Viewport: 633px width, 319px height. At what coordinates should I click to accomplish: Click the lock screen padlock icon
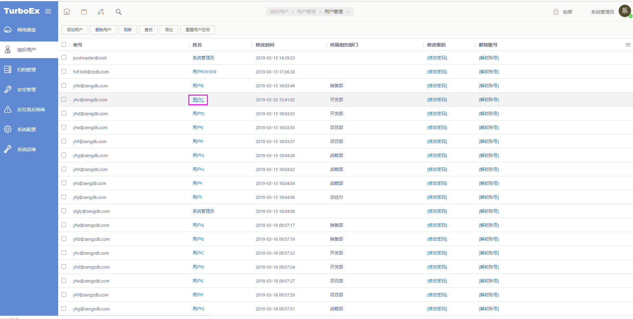(556, 12)
